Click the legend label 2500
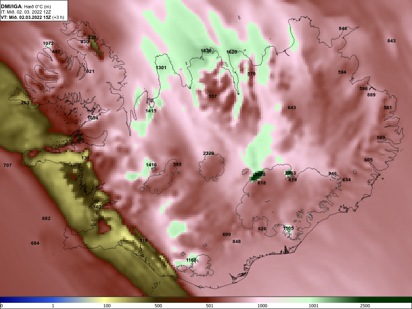This screenshot has width=412, height=309. tap(365, 306)
